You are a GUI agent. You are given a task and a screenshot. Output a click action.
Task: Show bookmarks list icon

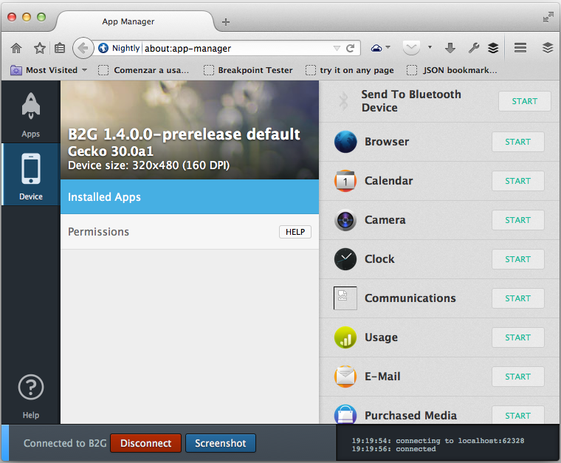[59, 48]
